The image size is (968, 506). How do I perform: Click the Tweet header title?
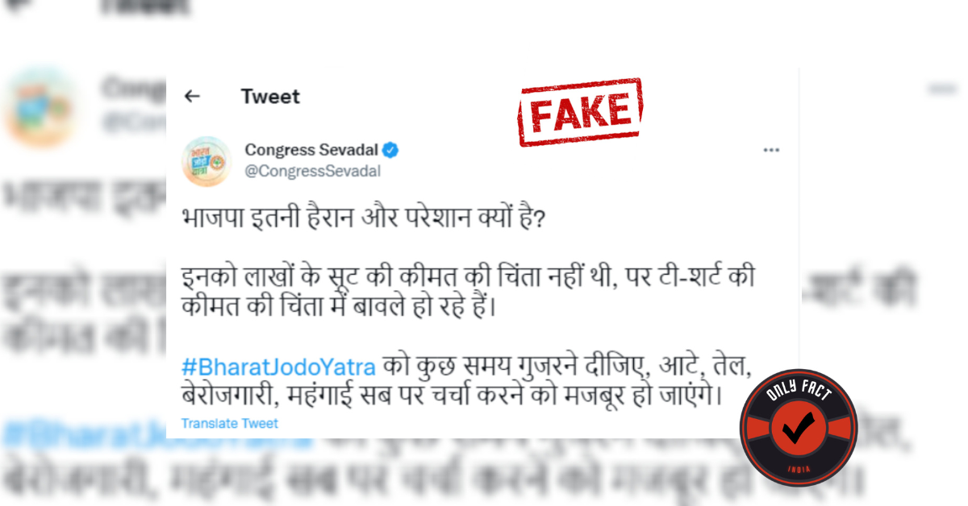pyautogui.click(x=270, y=97)
